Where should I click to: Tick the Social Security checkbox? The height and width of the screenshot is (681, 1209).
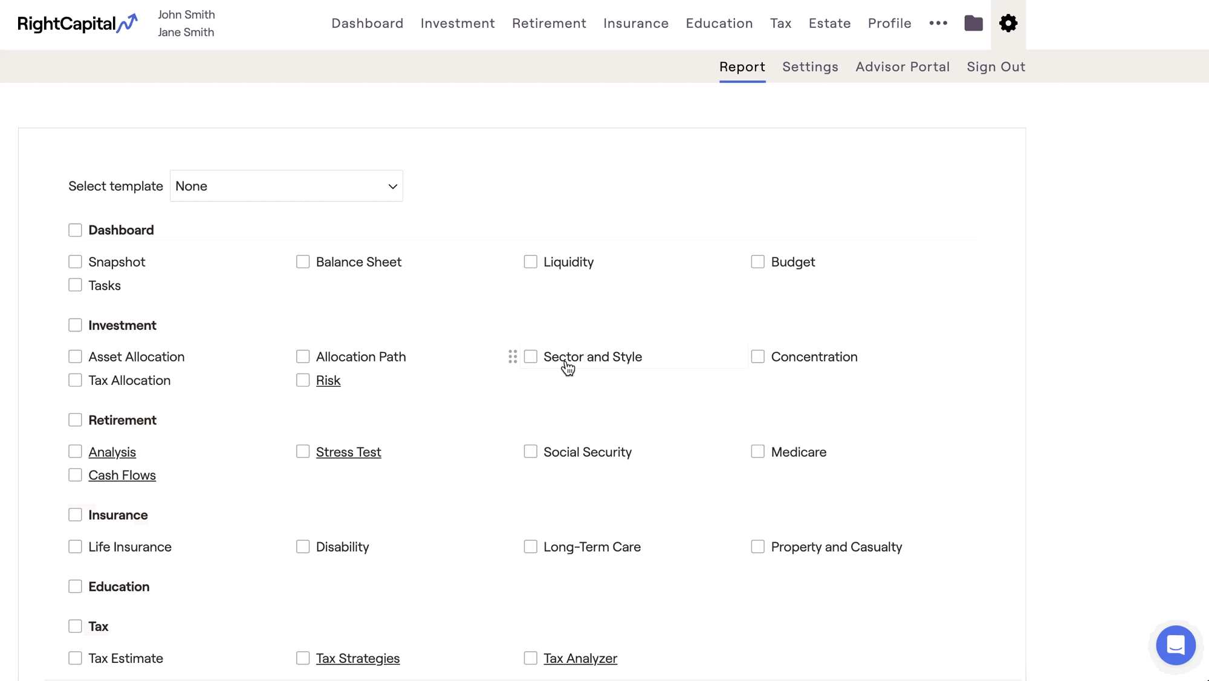coord(530,452)
